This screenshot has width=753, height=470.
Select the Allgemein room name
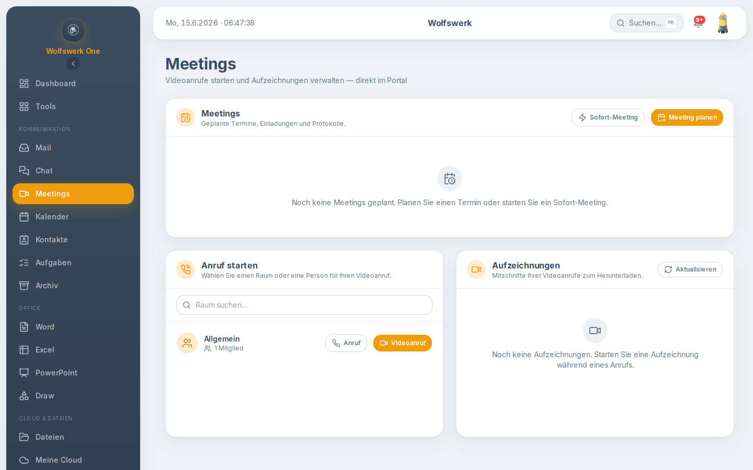coord(222,339)
